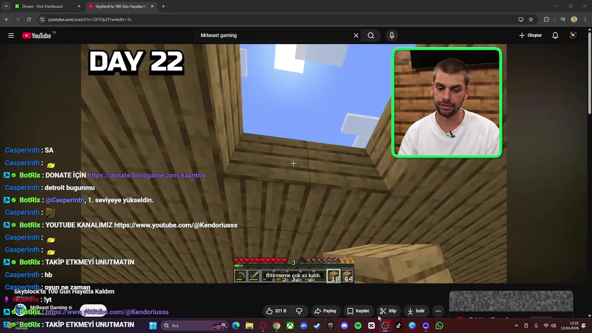The width and height of the screenshot is (592, 333).
Task: Expand the system tray hidden icons chevron
Action: click(x=517, y=326)
